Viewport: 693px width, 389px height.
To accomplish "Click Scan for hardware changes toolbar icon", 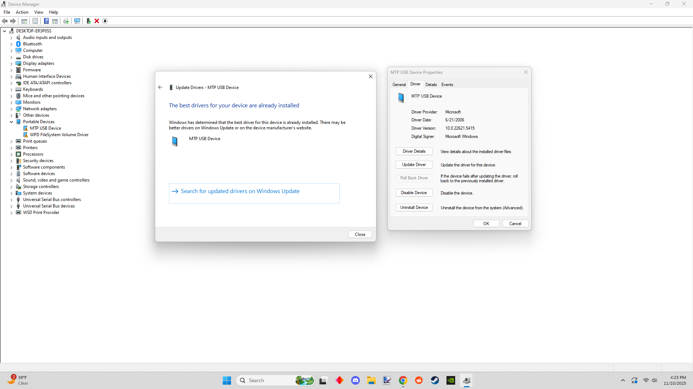I will [77, 21].
